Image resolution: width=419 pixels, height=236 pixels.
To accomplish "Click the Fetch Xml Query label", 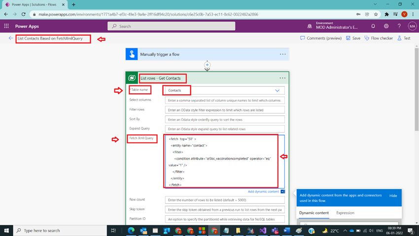I will coord(141,138).
